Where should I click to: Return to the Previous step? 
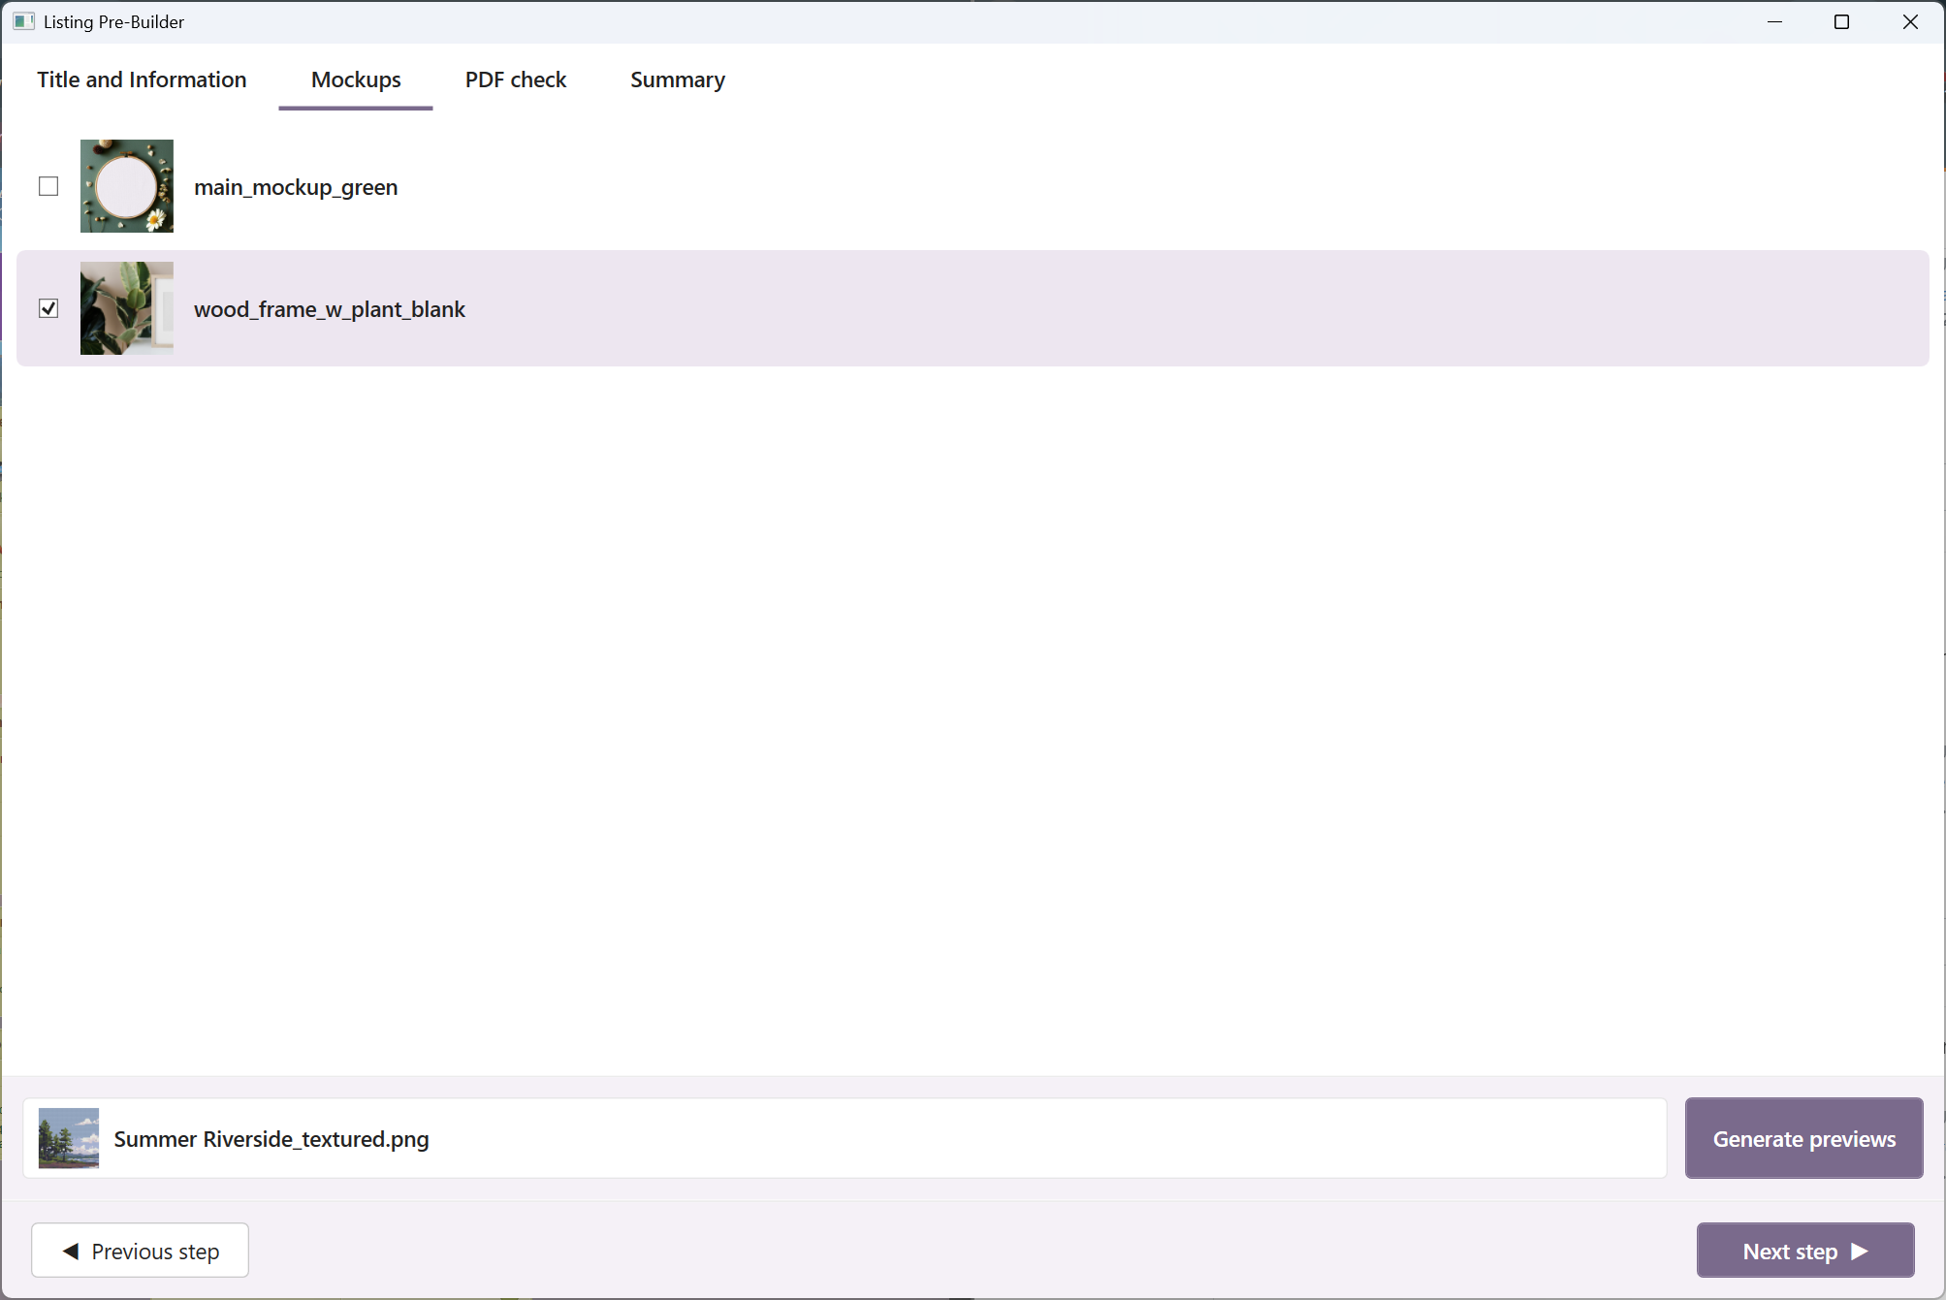click(x=141, y=1251)
